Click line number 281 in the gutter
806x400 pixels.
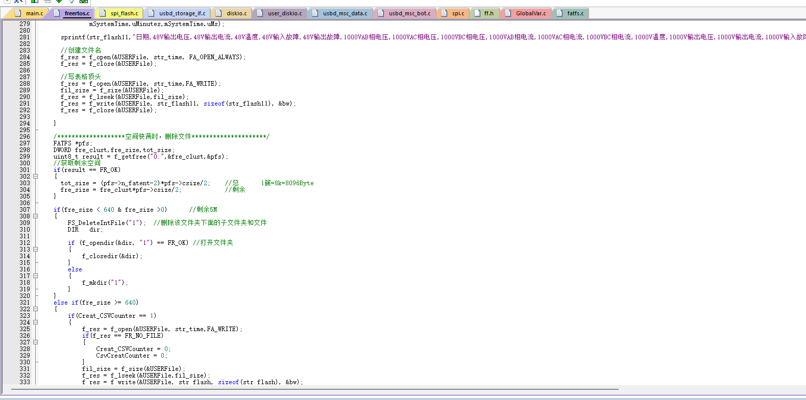point(25,37)
